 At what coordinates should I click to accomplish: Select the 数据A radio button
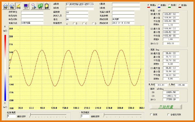point(148,5)
